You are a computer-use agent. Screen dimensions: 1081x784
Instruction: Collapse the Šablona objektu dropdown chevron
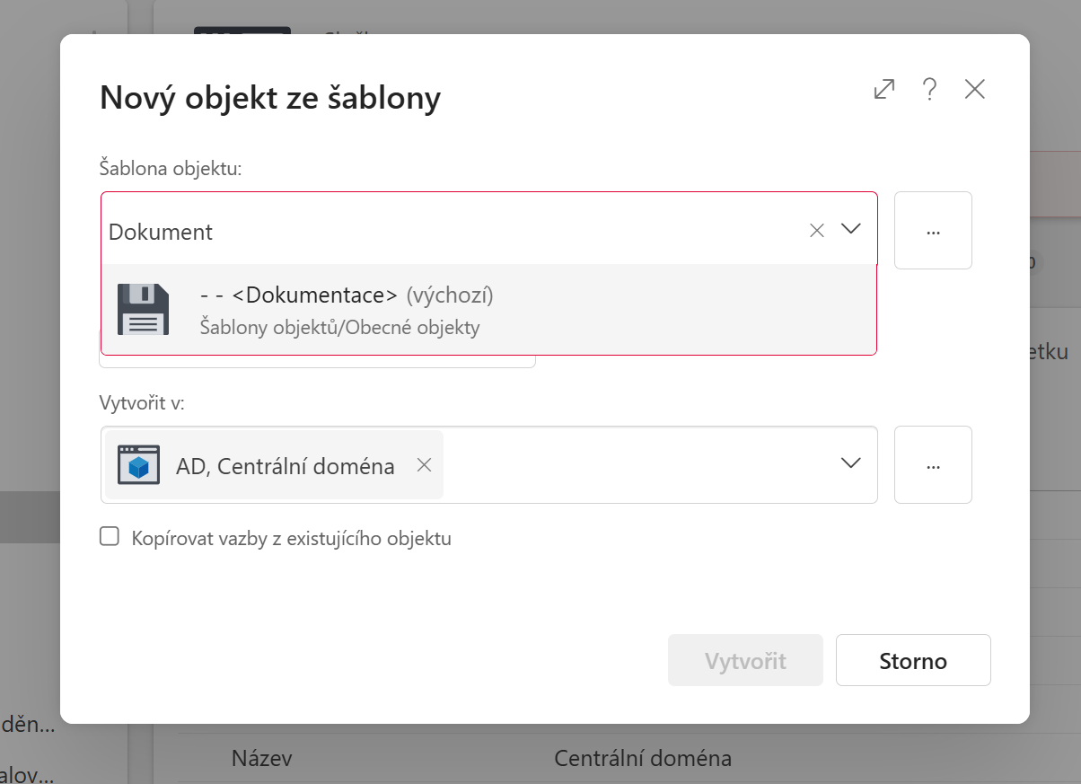coord(851,230)
